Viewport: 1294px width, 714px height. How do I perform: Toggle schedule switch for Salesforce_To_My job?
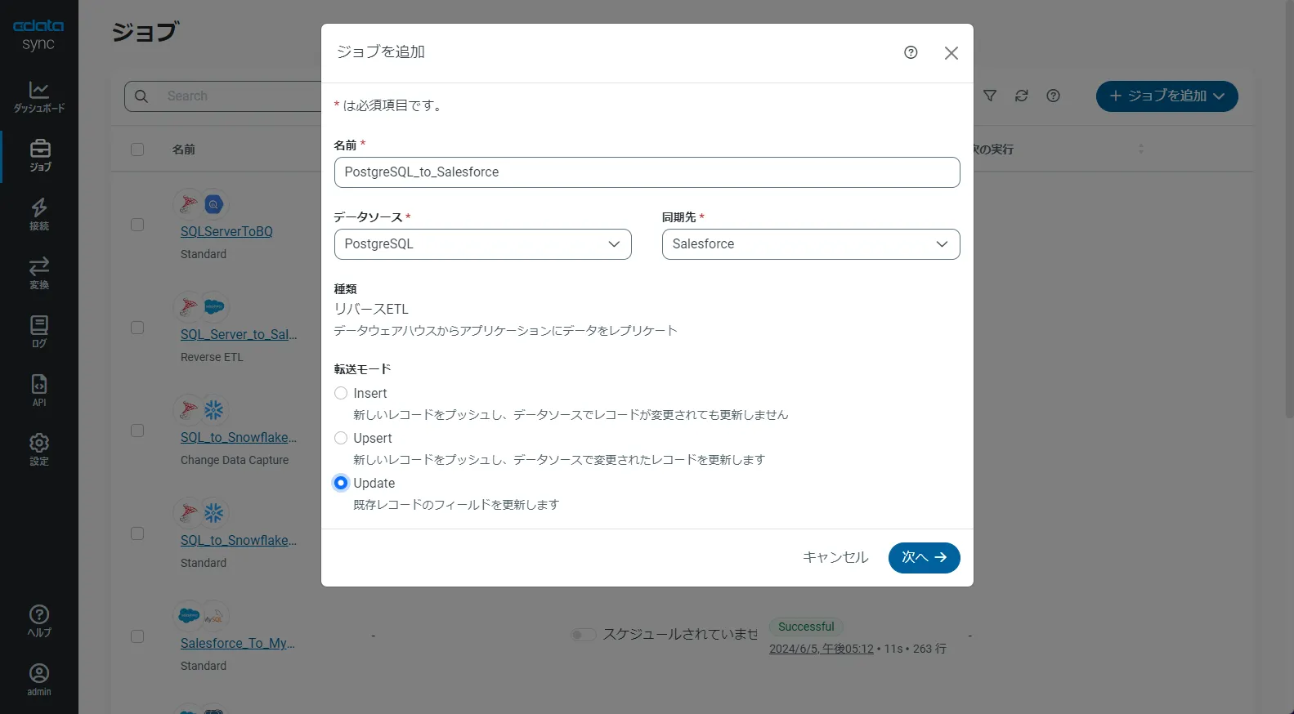(x=584, y=635)
